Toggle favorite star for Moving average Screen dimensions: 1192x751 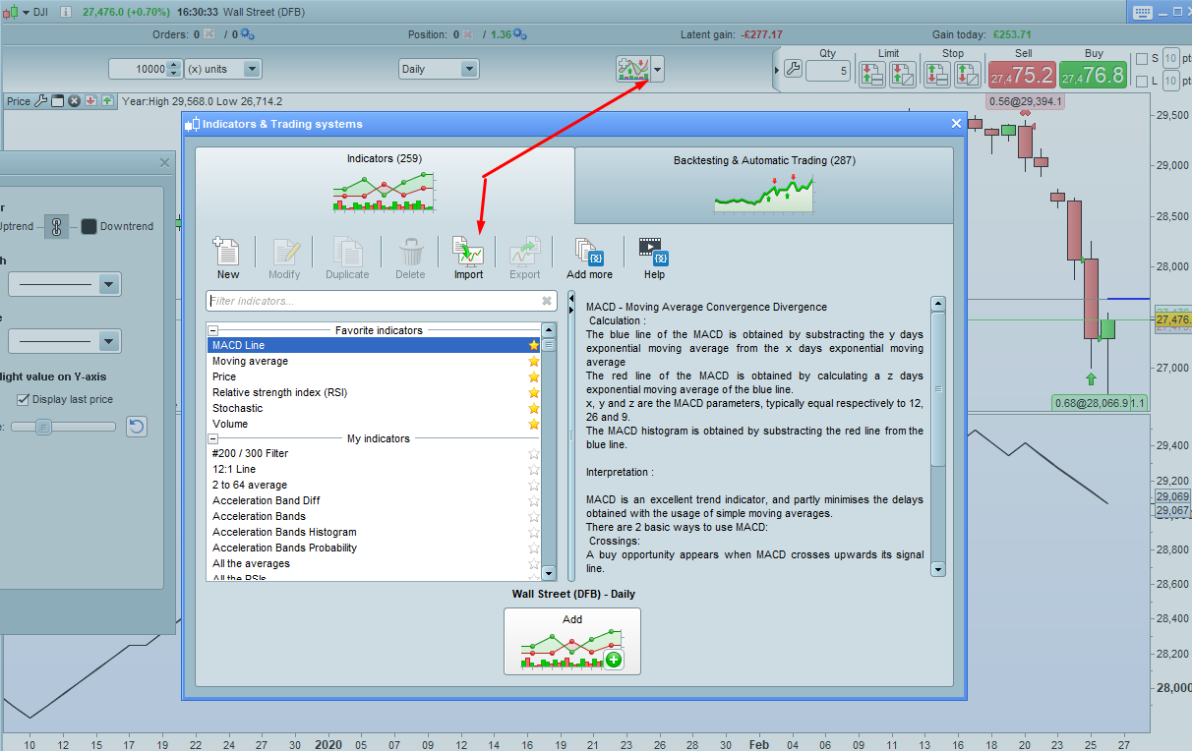tap(534, 361)
